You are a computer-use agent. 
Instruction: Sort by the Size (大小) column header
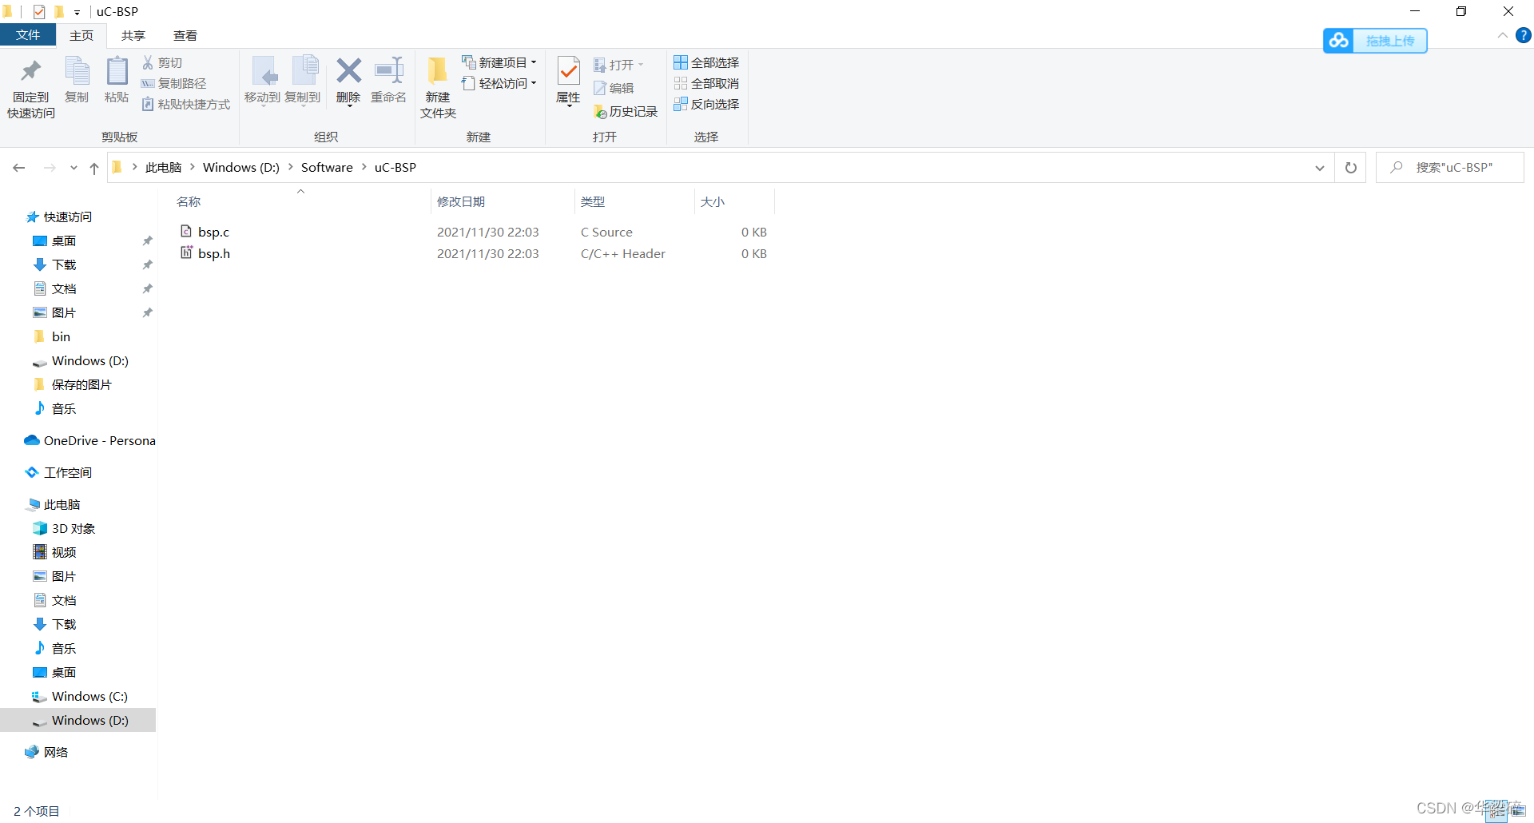point(735,201)
